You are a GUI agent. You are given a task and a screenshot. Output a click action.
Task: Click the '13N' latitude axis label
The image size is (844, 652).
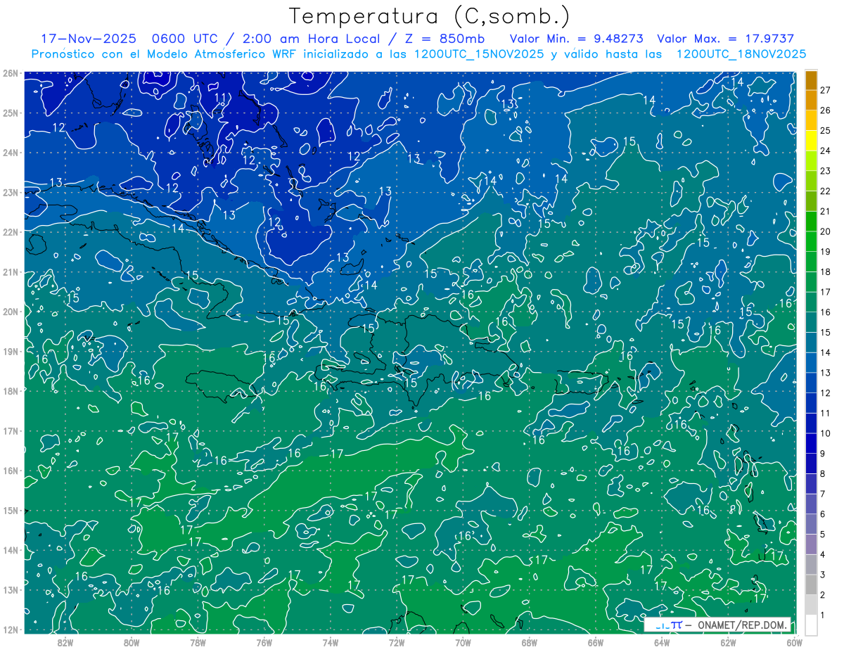[11, 590]
